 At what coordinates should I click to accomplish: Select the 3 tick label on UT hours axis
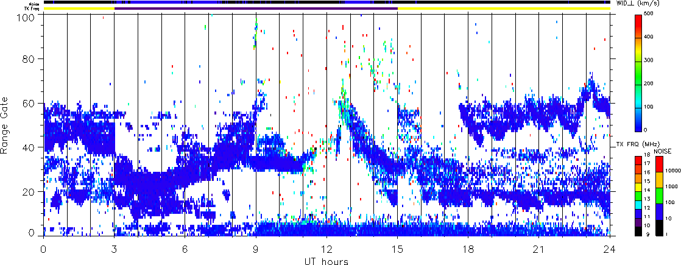(115, 249)
